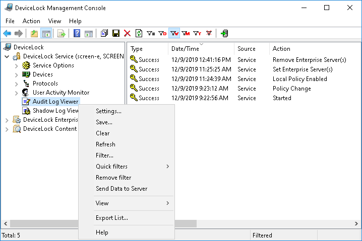Image resolution: width=362 pixels, height=241 pixels.
Task: Choose Export List... in context menu
Action: (x=112, y=218)
